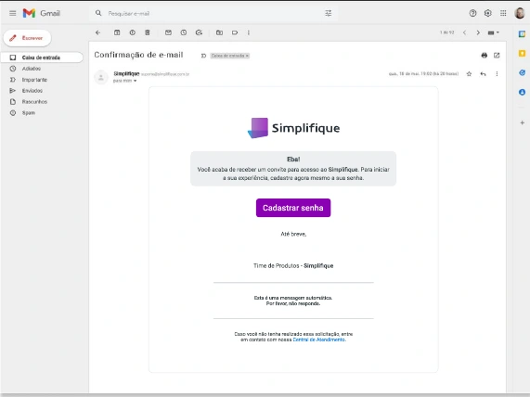The height and width of the screenshot is (397, 530).
Task: Open Google Tasks side panel
Action: click(x=522, y=72)
